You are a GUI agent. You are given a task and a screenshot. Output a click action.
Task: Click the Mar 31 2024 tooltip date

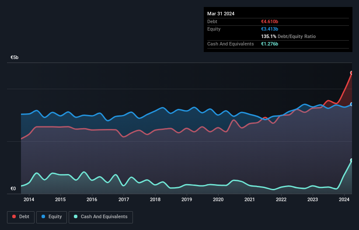221,14
